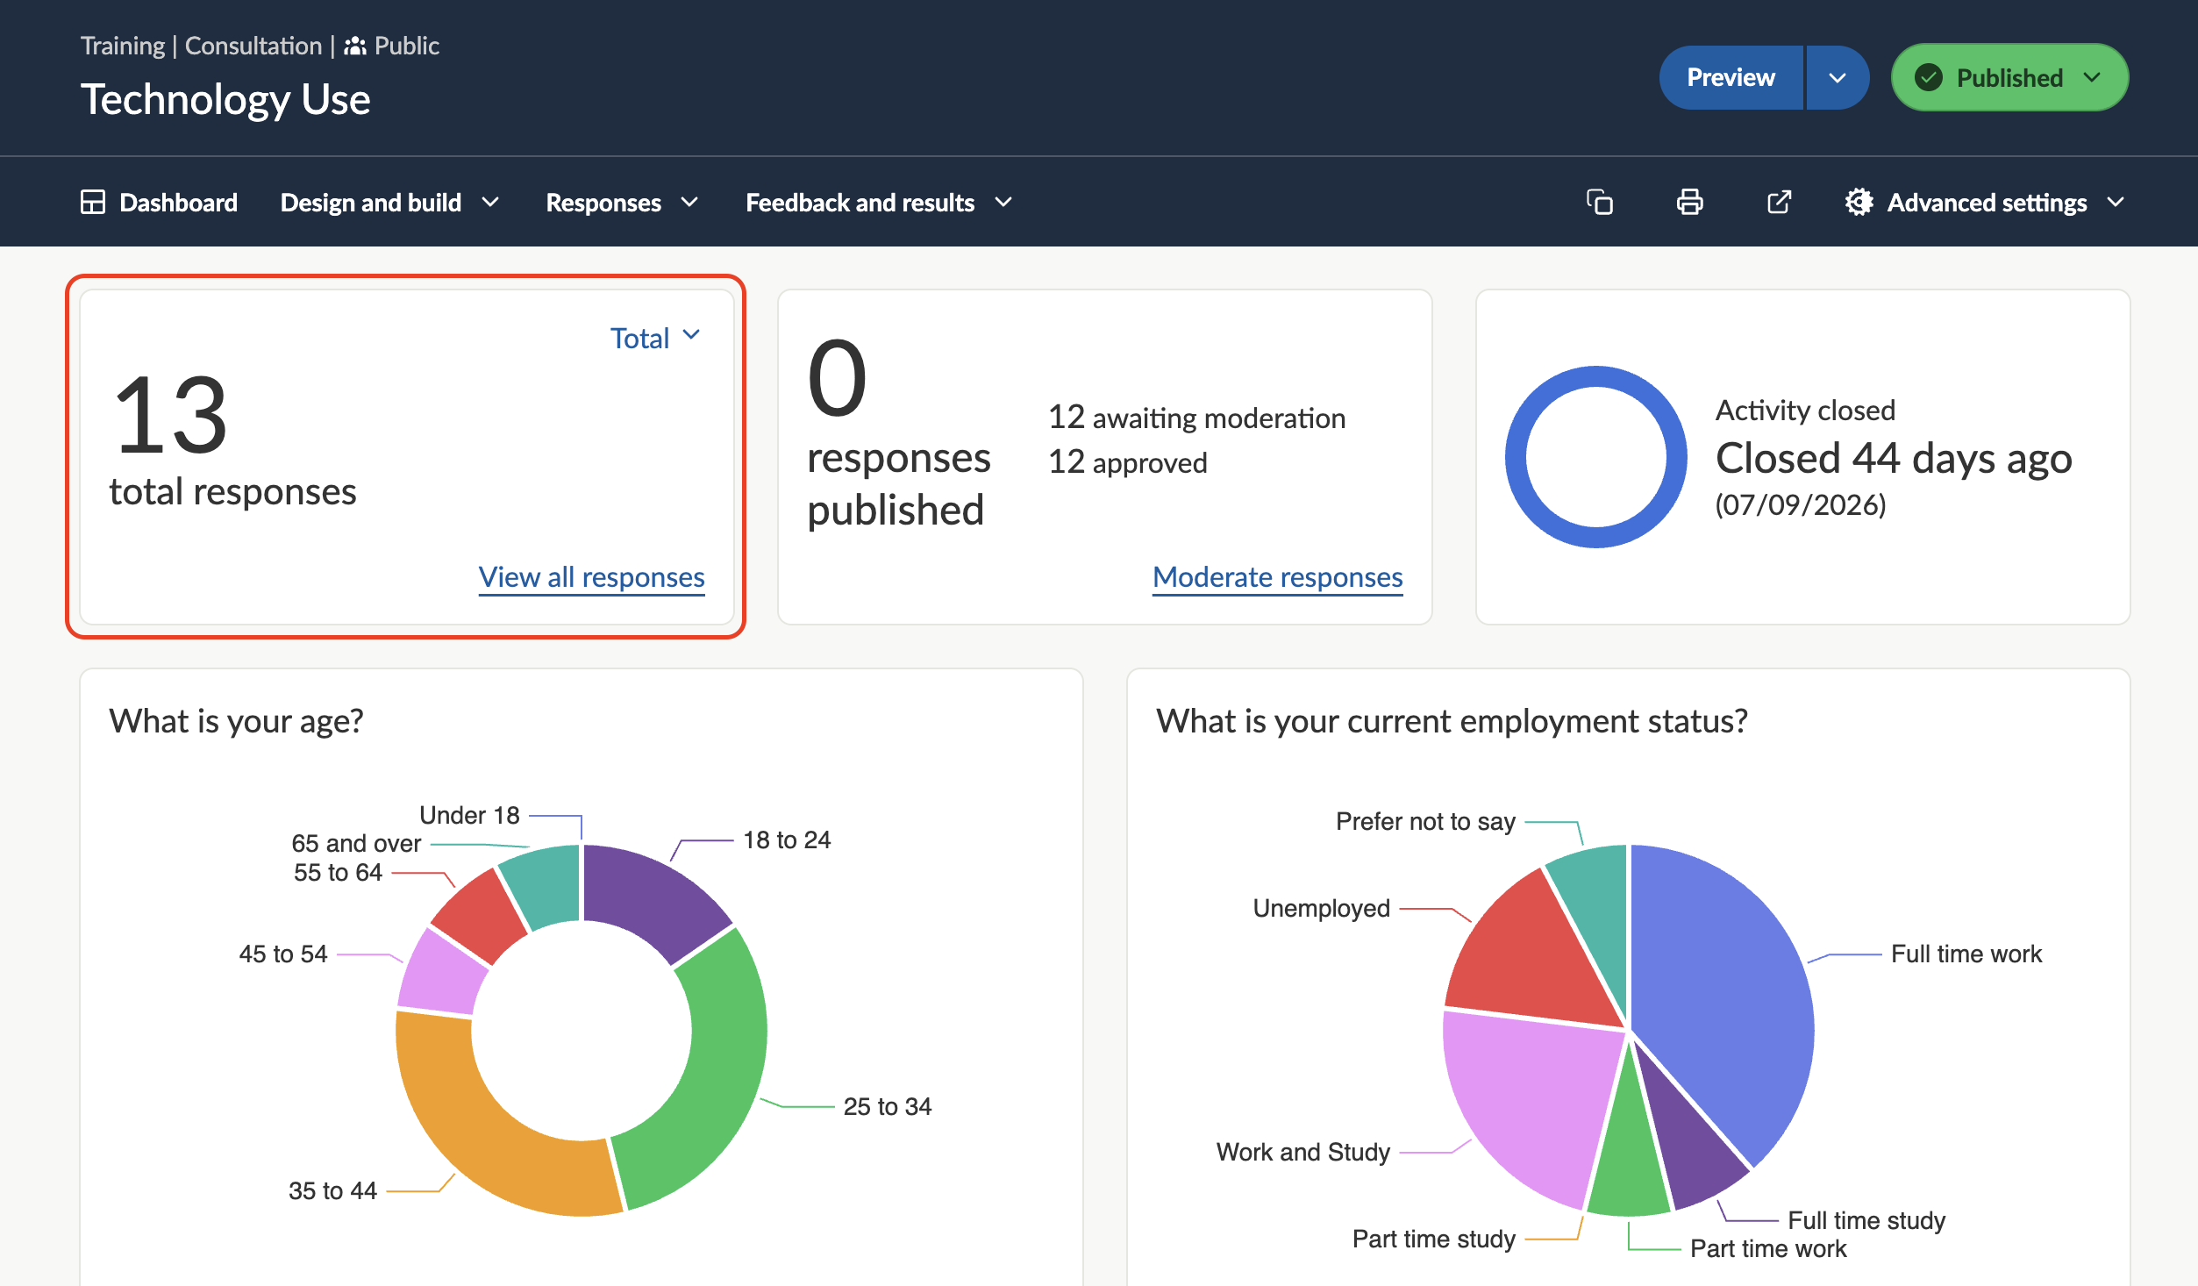Expand the Design and build menu
The width and height of the screenshot is (2198, 1286).
click(x=389, y=203)
